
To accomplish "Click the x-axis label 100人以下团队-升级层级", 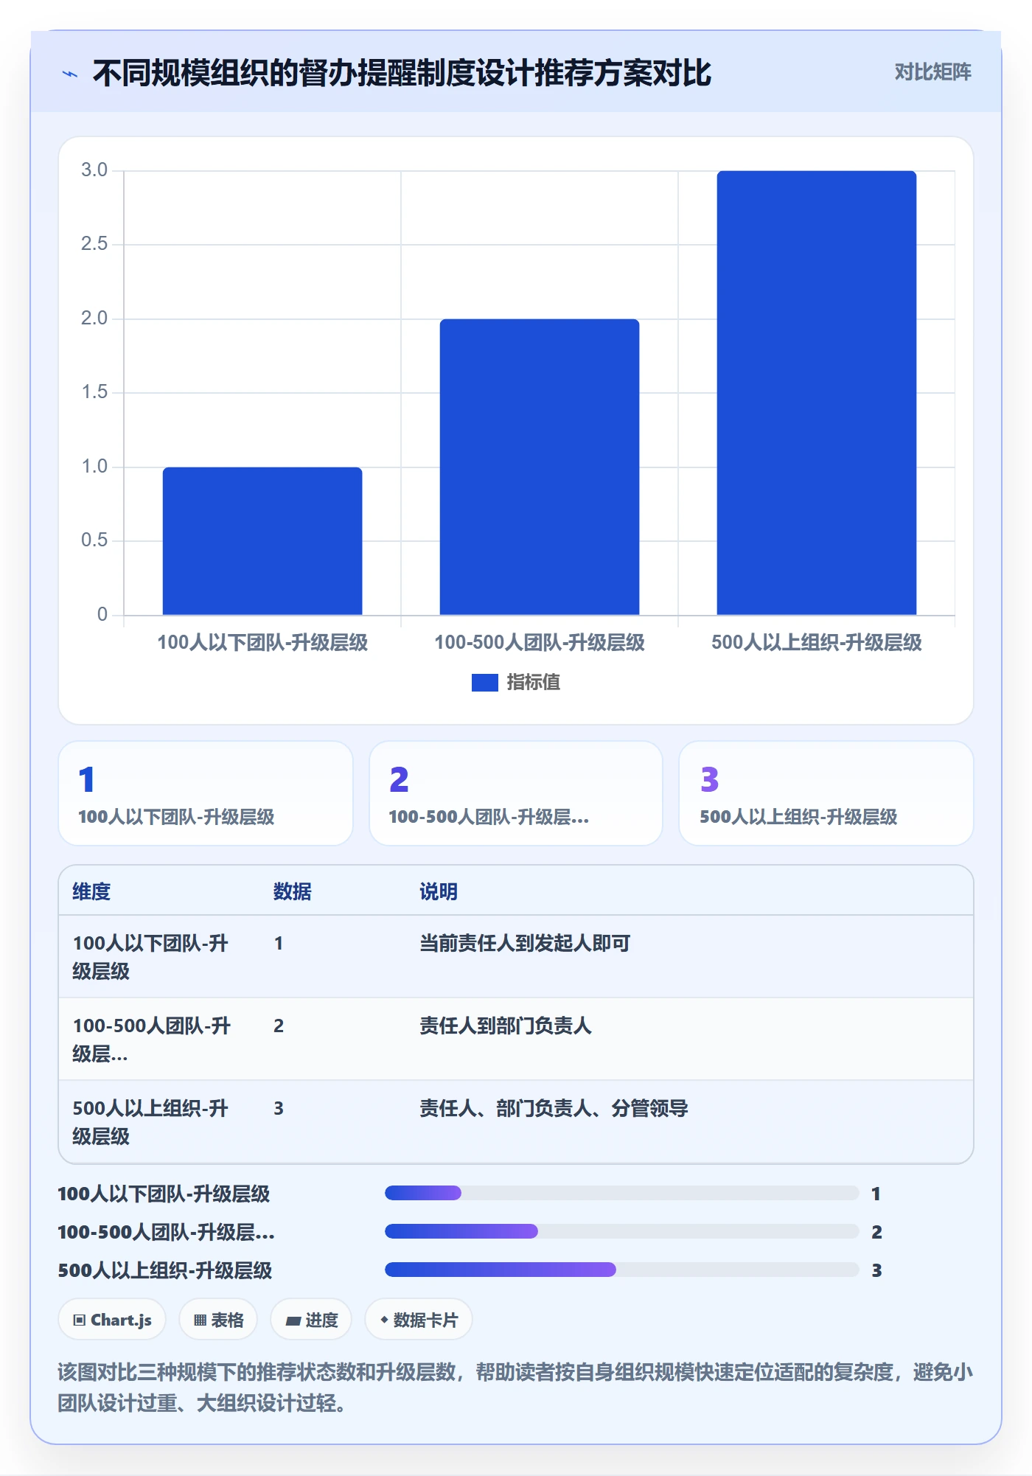I will pyautogui.click(x=262, y=642).
